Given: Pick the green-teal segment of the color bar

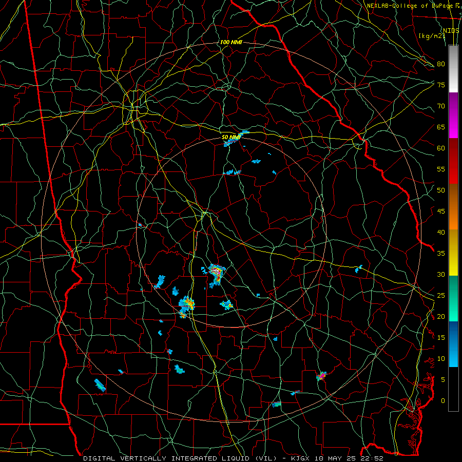Looking at the screenshot, I should click(x=453, y=298).
